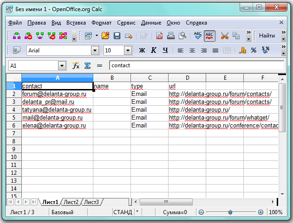This screenshot has height=223, width=293.
Task: Switch to the Лист3 sheet tab
Action: coord(91,202)
